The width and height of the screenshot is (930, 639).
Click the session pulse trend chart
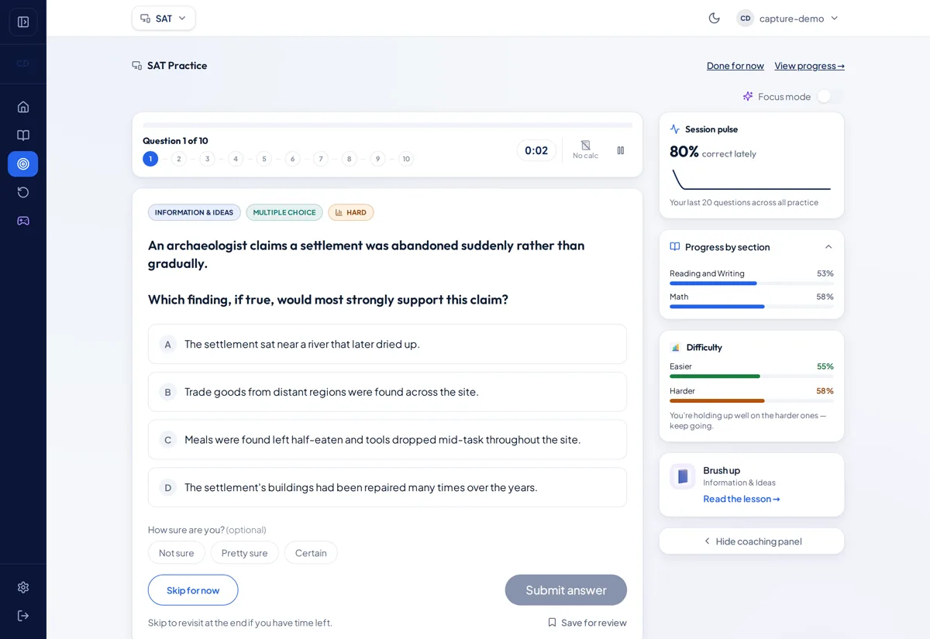(751, 180)
